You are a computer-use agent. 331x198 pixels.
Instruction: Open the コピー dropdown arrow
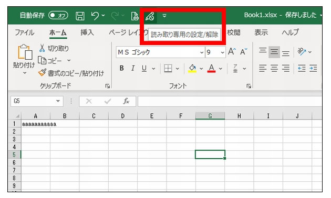(x=69, y=61)
